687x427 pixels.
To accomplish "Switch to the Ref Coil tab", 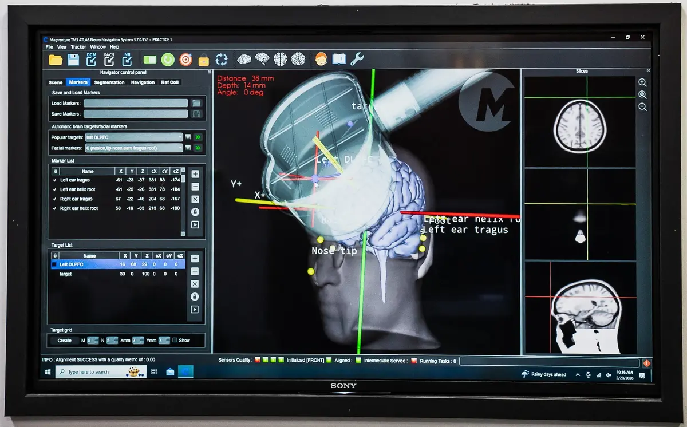I will pyautogui.click(x=170, y=82).
